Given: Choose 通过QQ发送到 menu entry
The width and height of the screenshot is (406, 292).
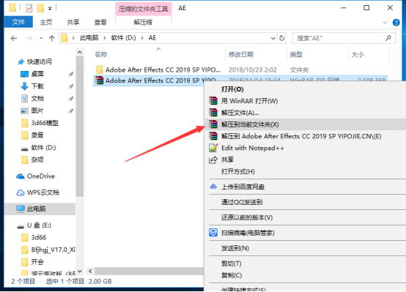Looking at the screenshot, I should coord(305,202).
